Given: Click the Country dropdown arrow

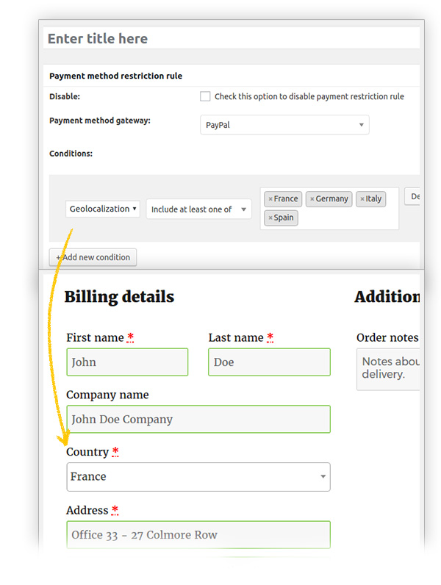Looking at the screenshot, I should [x=323, y=477].
